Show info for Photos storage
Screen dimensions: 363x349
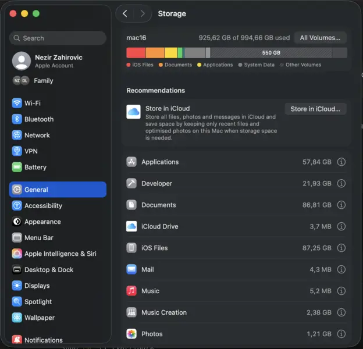point(341,334)
